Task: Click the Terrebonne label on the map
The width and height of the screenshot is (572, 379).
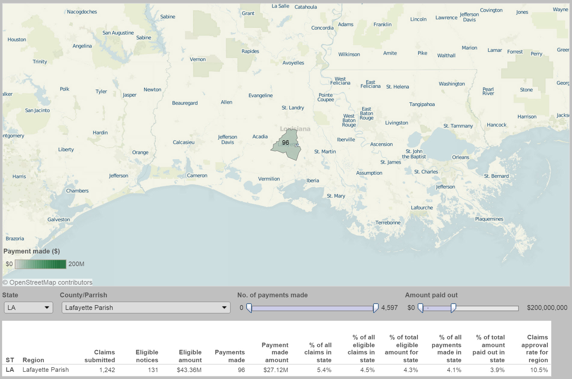Action: 388,223
